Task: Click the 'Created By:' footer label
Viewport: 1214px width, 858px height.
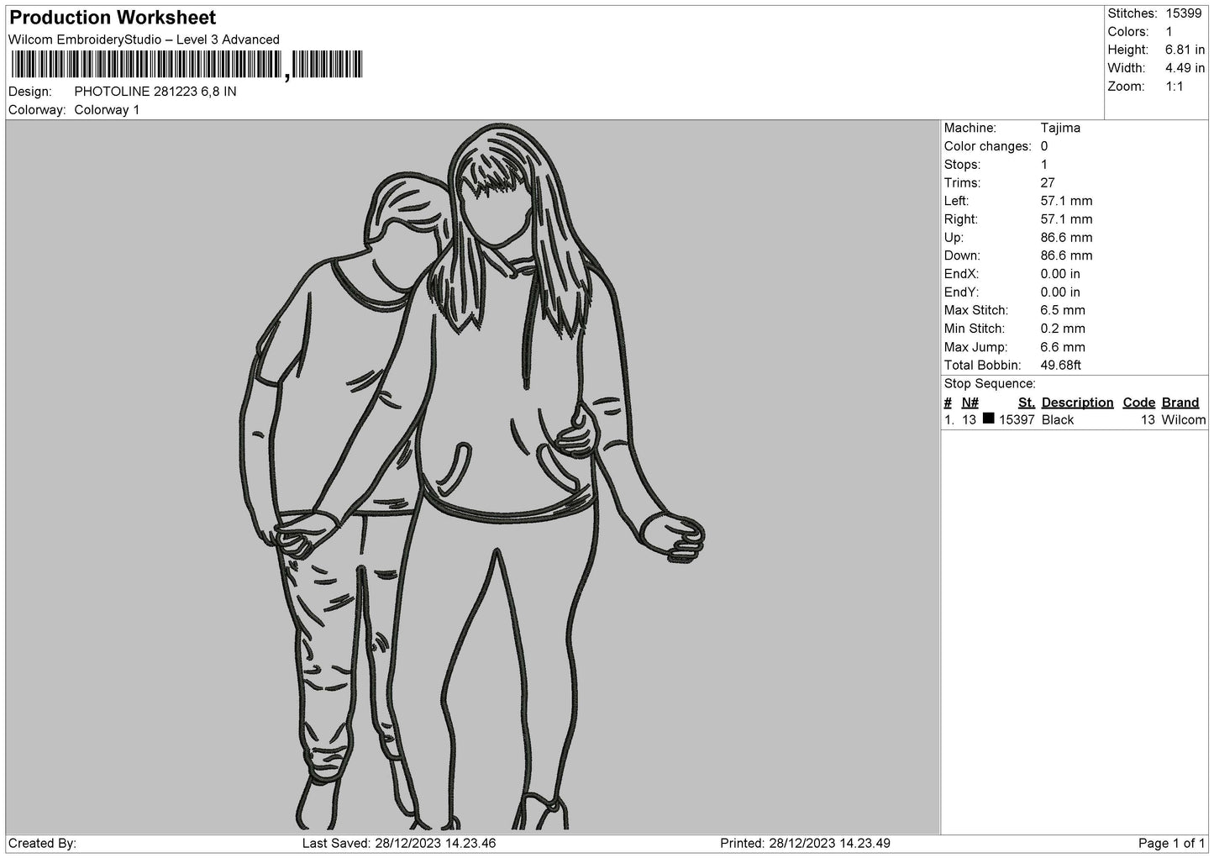Action: coord(43,844)
